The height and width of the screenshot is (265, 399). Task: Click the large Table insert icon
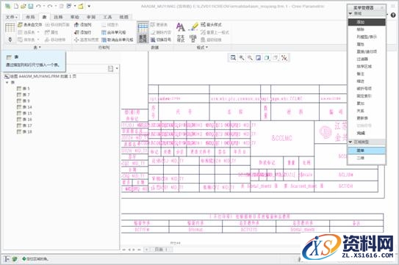[10, 27]
